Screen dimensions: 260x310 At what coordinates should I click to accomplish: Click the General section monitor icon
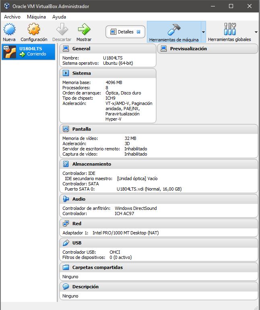66,48
